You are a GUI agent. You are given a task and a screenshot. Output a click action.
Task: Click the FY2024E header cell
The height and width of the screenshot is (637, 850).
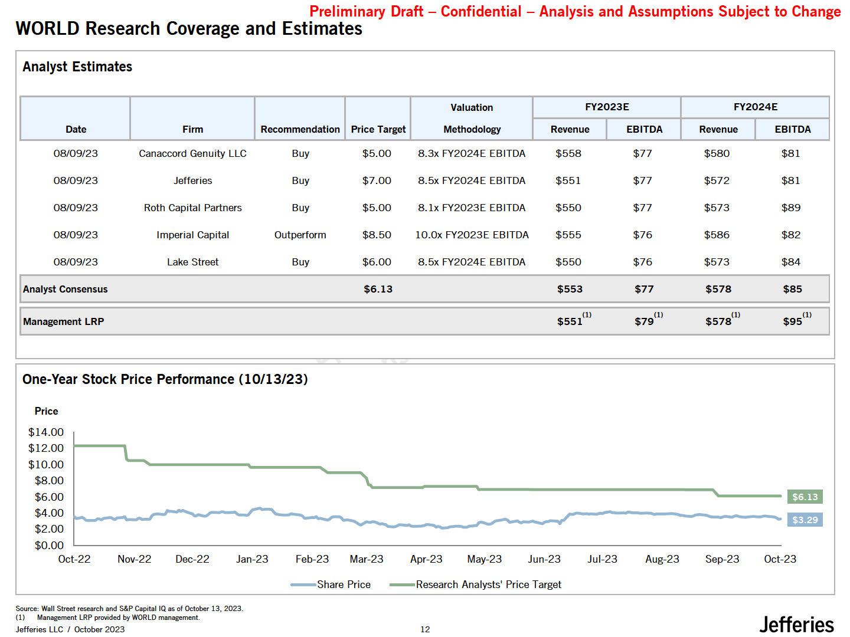click(x=755, y=107)
